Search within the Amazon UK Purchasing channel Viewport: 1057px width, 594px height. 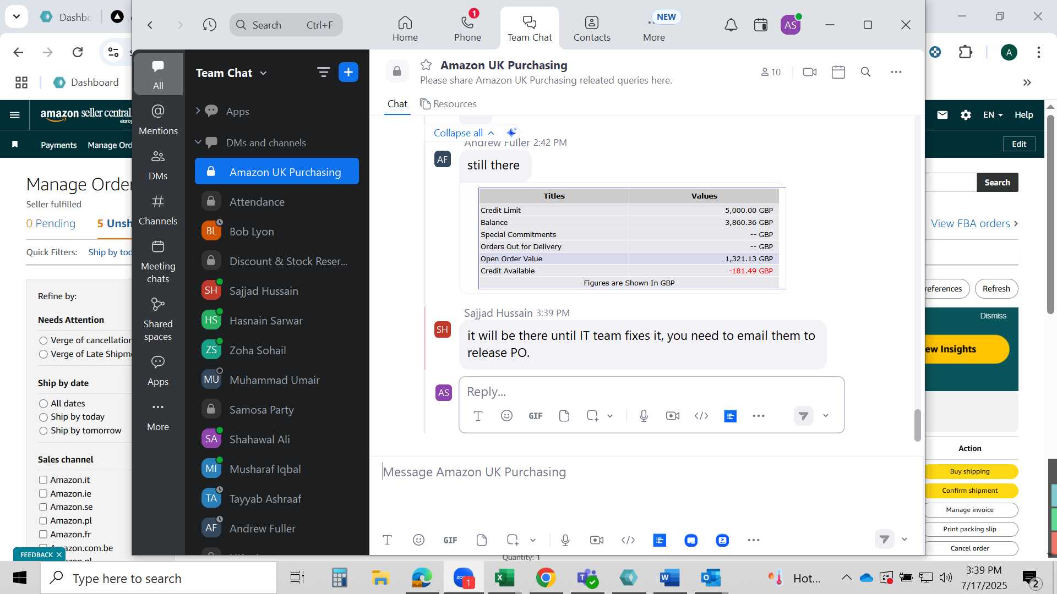pos(865,72)
